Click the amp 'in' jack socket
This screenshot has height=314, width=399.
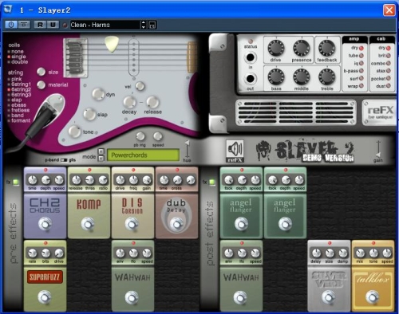(250, 57)
